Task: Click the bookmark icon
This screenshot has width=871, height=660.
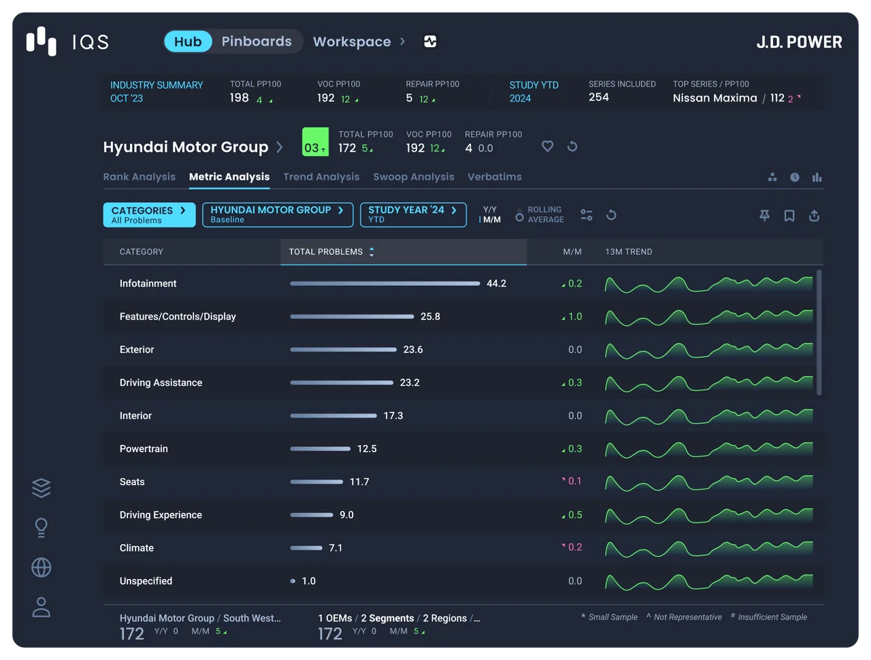Action: [789, 215]
